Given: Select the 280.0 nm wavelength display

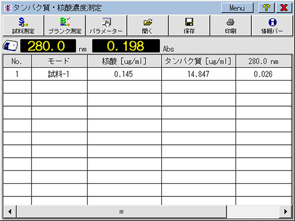Looking at the screenshot, I should (48, 46).
